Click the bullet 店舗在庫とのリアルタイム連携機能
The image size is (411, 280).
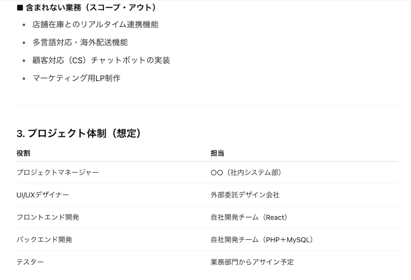point(96,24)
